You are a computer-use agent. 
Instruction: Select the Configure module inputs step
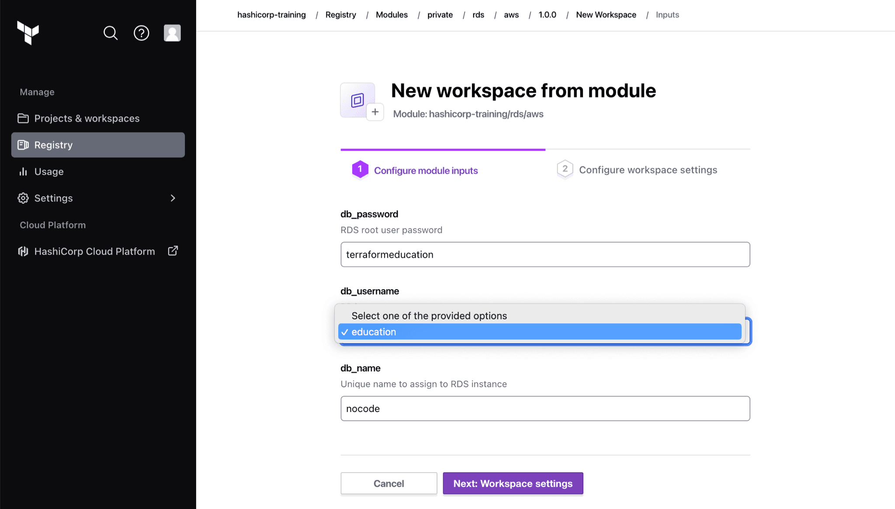point(426,170)
